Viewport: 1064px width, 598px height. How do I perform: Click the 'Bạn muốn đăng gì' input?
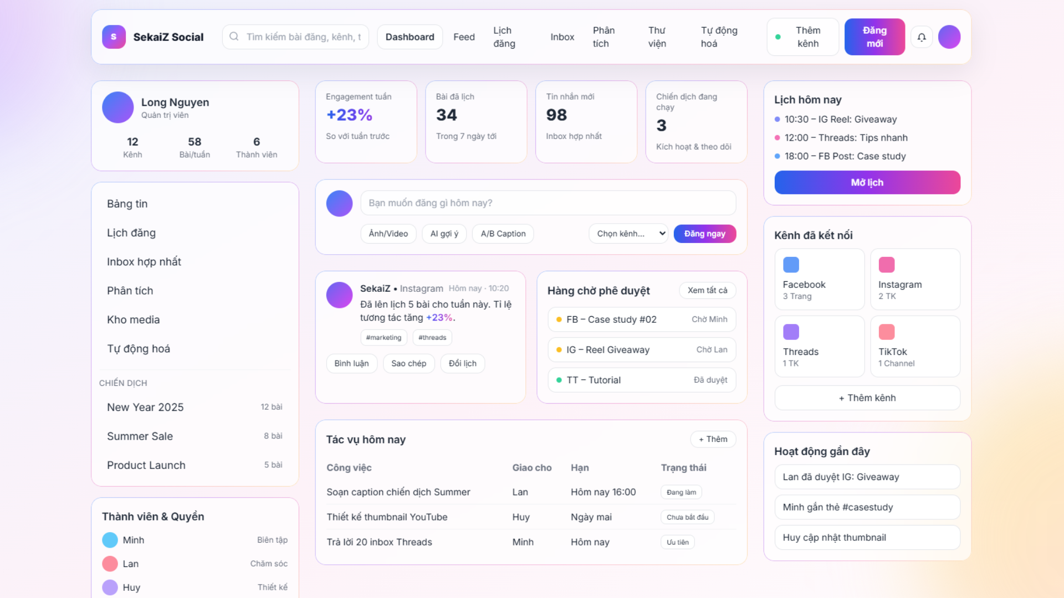(x=548, y=203)
